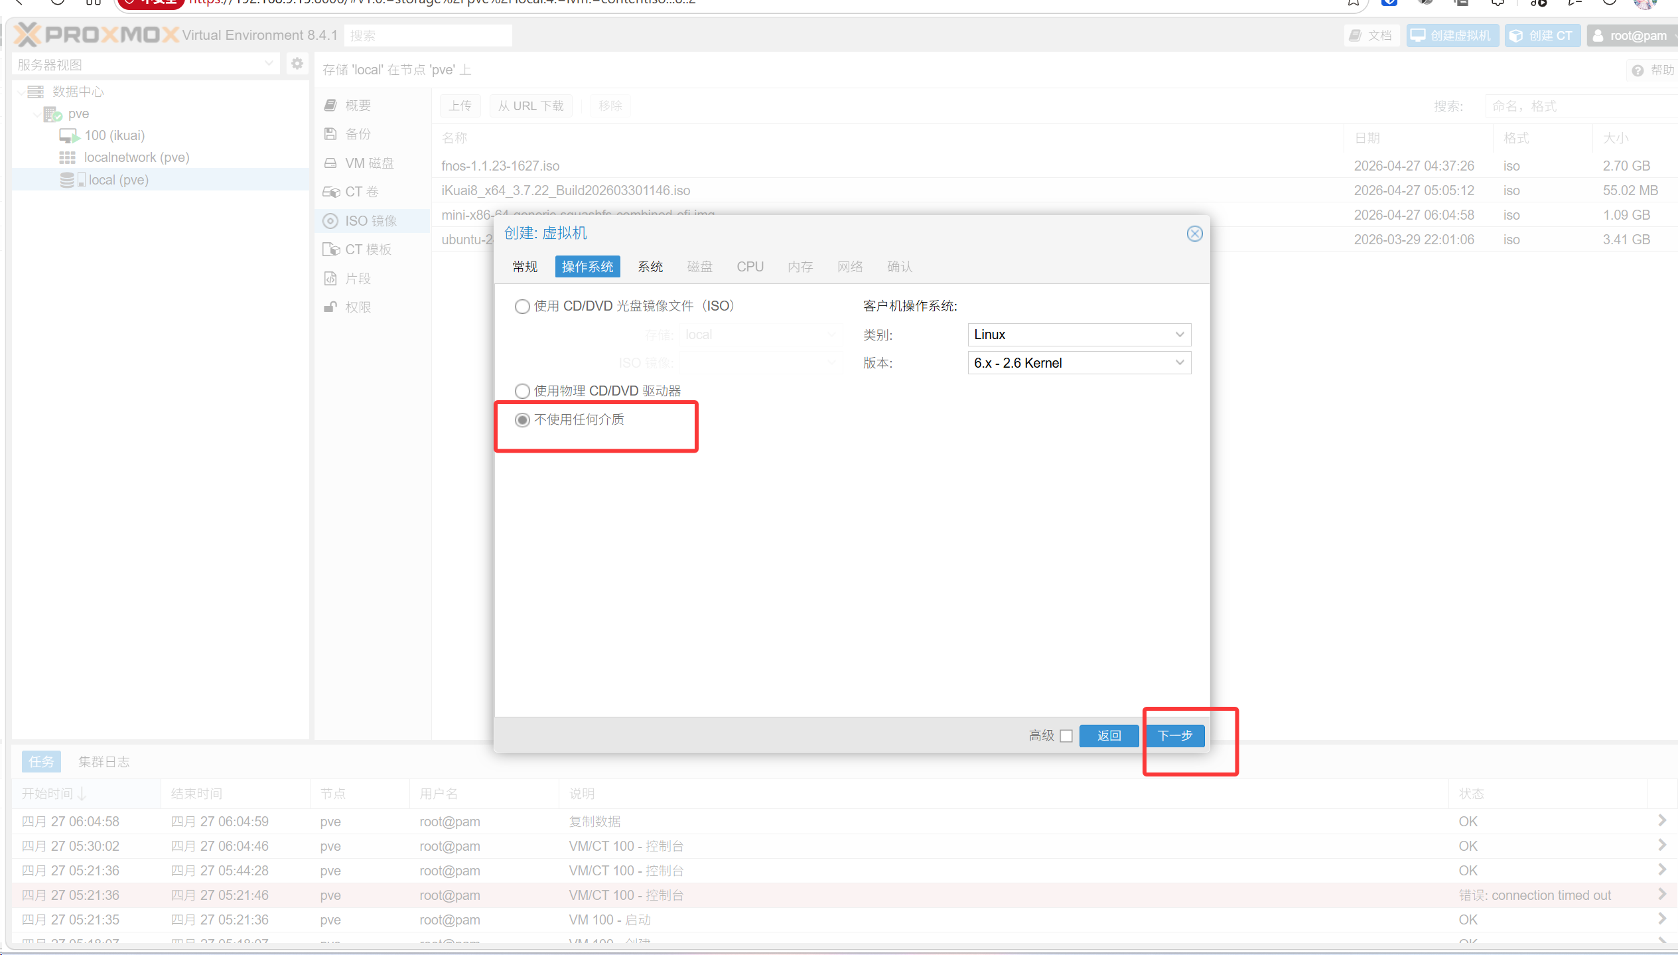
Task: Click the 帮助 help icon button
Action: pyautogui.click(x=1651, y=70)
